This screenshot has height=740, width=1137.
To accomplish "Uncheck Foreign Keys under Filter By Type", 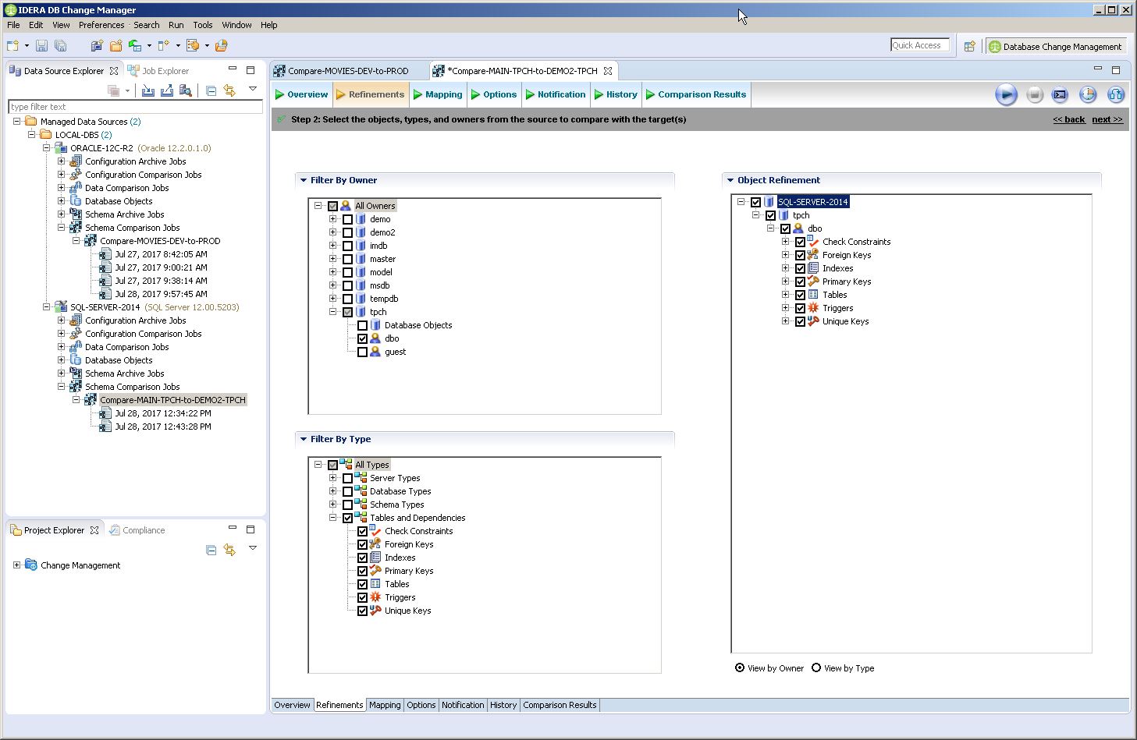I will point(363,544).
